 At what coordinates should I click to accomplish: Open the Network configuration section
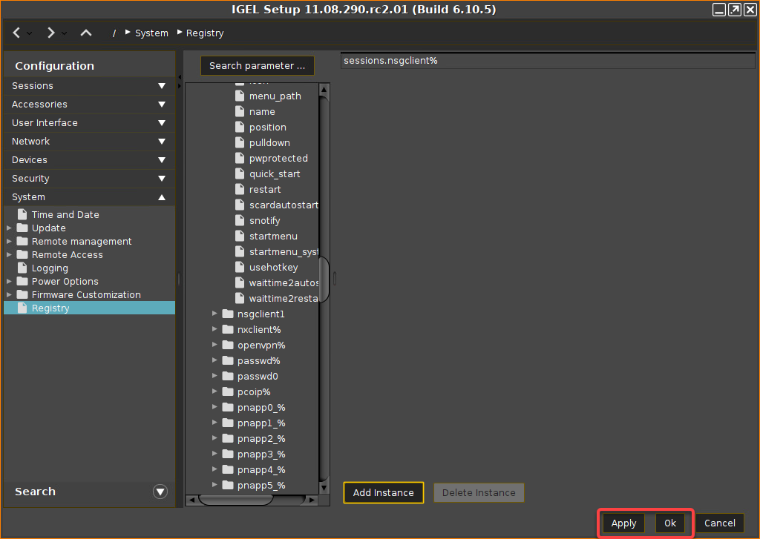pyautogui.click(x=89, y=142)
